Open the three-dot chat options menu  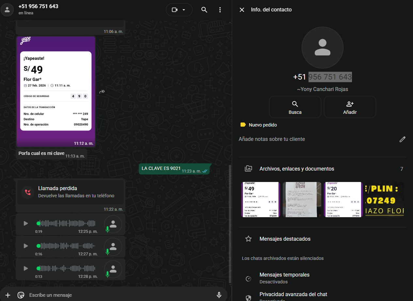pyautogui.click(x=220, y=10)
